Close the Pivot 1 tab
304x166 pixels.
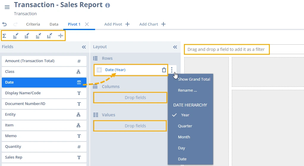tap(87, 24)
